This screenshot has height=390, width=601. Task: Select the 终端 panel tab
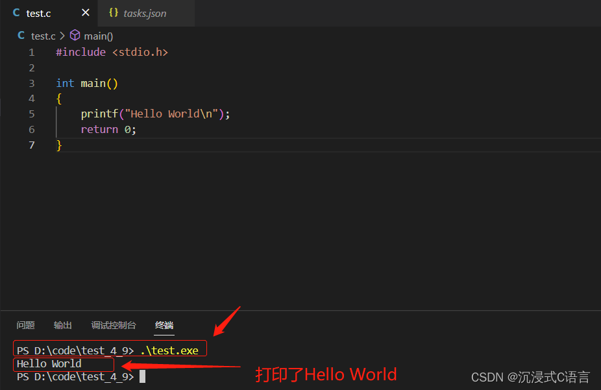click(x=164, y=325)
